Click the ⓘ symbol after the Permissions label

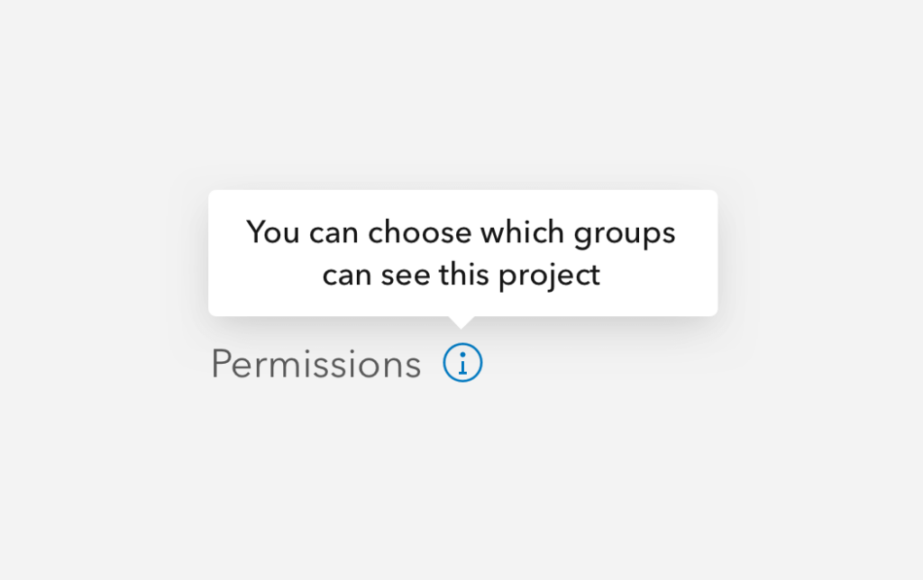pos(462,363)
